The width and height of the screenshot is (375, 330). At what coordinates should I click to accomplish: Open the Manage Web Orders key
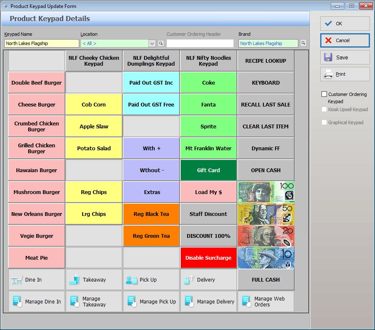[x=266, y=302]
